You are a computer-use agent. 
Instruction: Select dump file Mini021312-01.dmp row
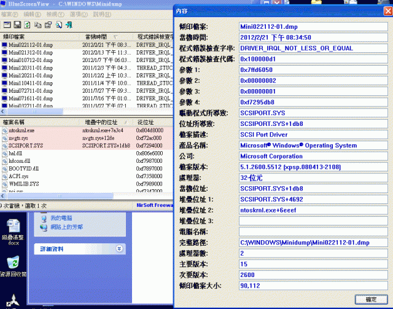(87, 53)
